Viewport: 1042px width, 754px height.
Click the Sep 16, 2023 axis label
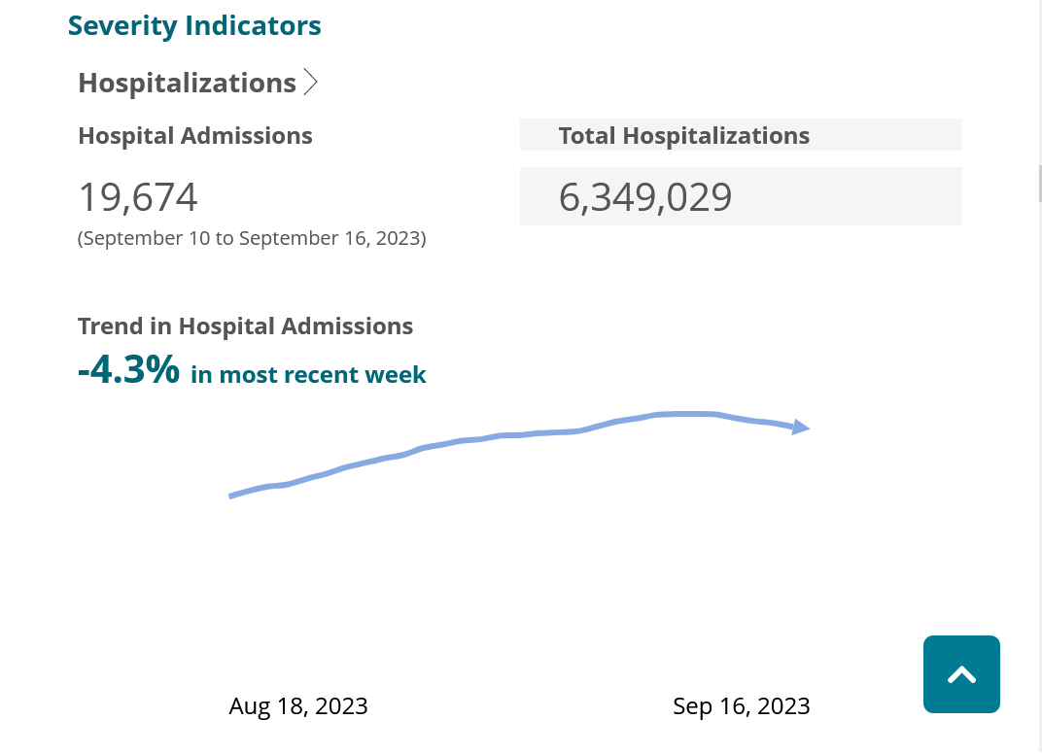tap(742, 705)
